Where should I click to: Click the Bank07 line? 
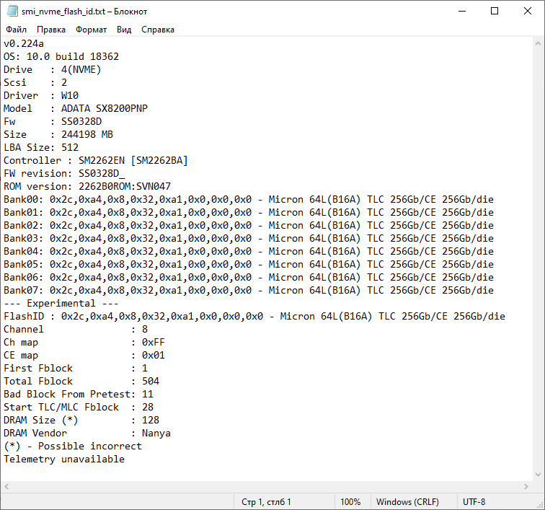249,290
